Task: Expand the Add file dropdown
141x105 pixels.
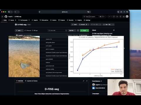Action: click(72, 31)
